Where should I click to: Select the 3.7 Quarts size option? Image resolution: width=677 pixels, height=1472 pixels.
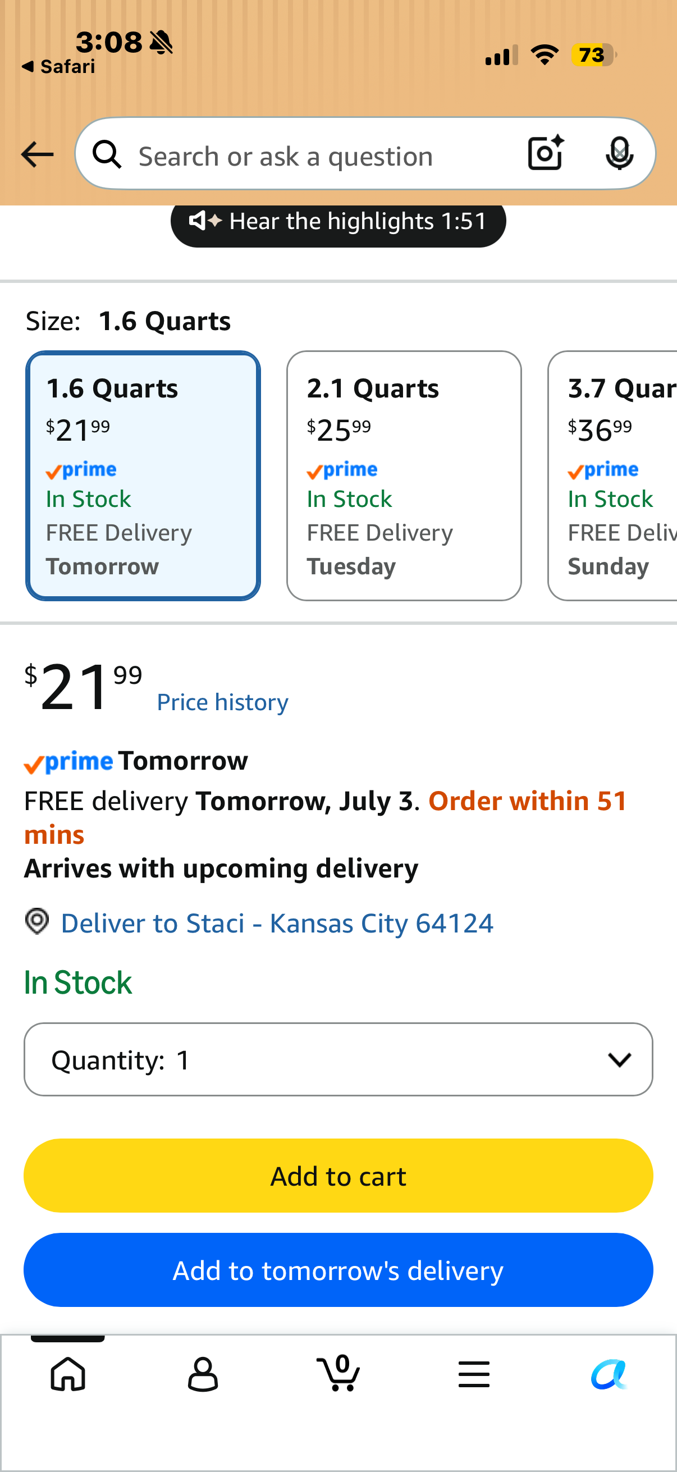coord(612,476)
